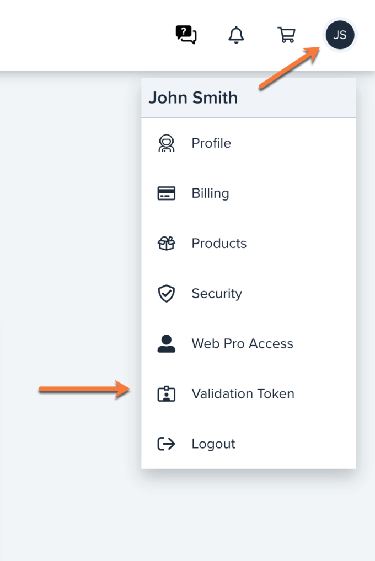Open the shopping cart icon
This screenshot has width=375, height=561.
286,35
